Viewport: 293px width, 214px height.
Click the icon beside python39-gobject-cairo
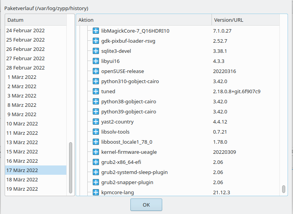click(x=96, y=111)
